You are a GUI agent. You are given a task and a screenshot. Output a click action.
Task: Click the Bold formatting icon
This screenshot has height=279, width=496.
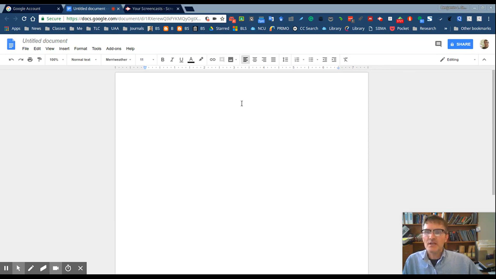(x=162, y=60)
